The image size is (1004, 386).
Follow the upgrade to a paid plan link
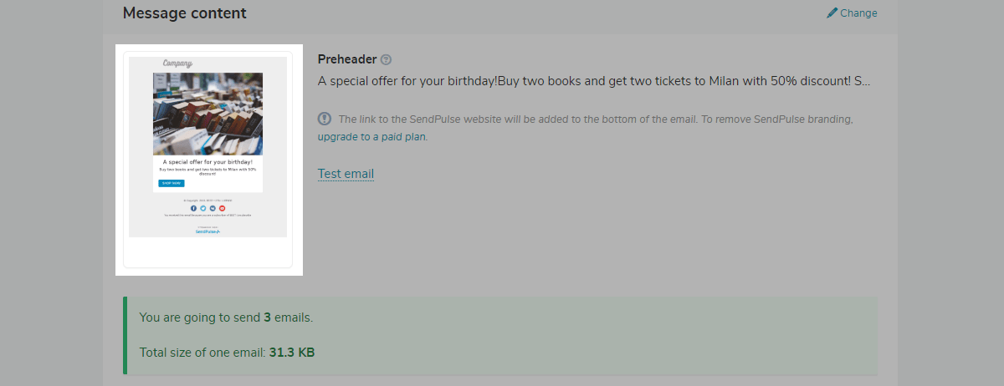coord(372,136)
